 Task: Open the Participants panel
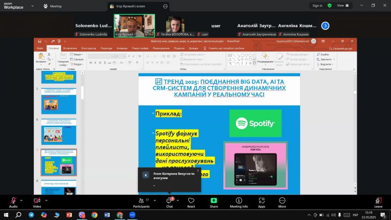click(141, 200)
